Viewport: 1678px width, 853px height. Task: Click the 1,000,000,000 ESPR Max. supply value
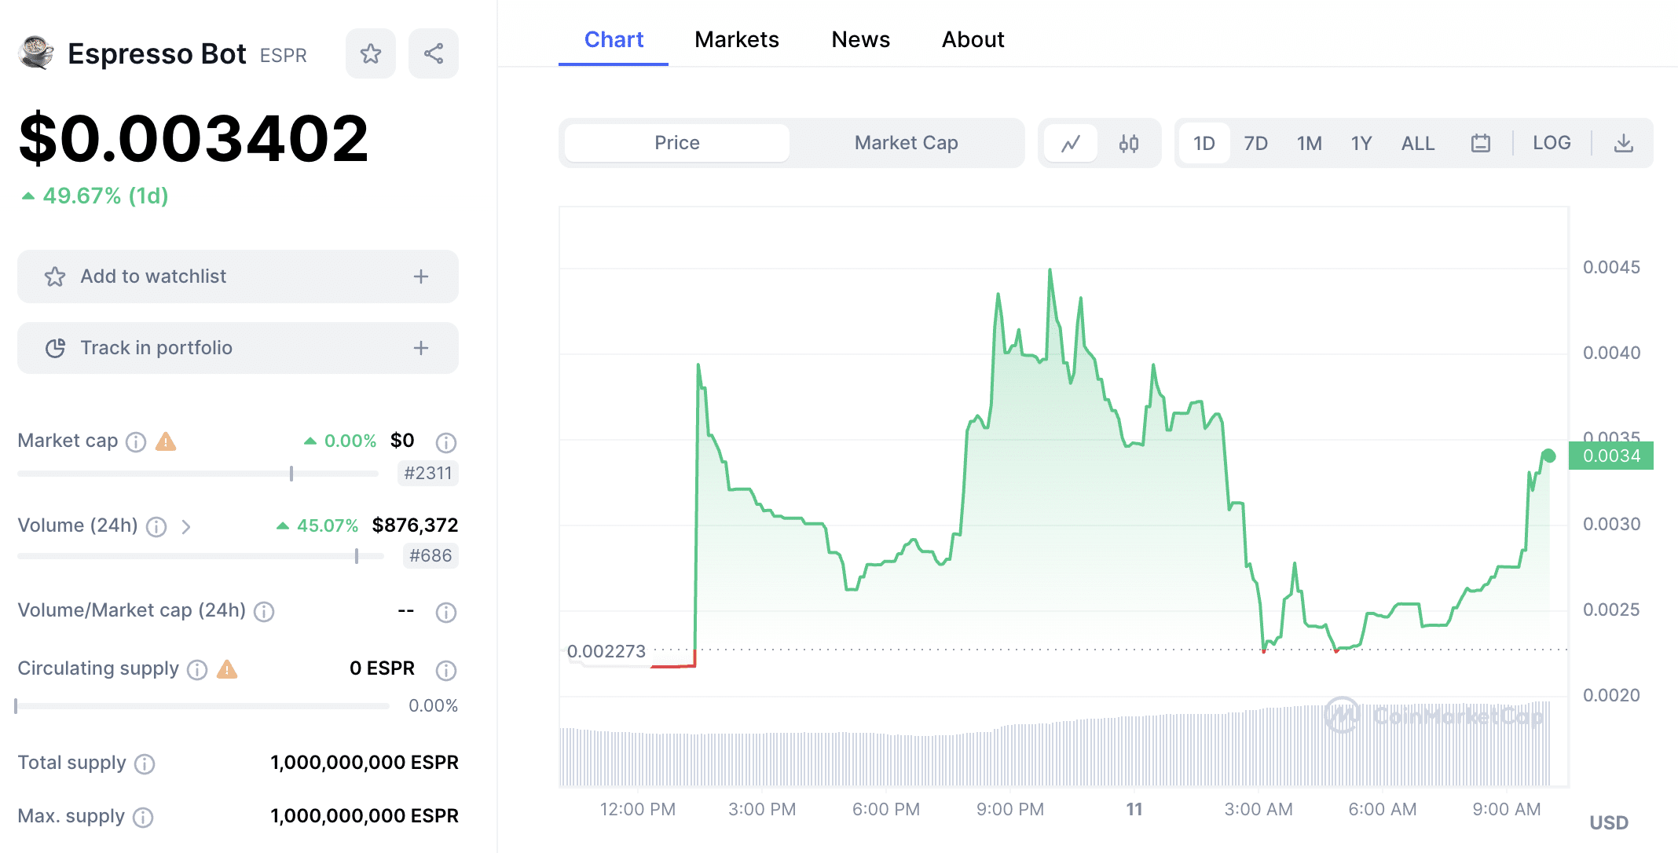tap(365, 816)
